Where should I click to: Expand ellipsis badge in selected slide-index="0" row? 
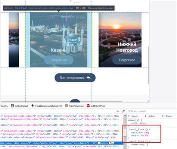pos(99,143)
